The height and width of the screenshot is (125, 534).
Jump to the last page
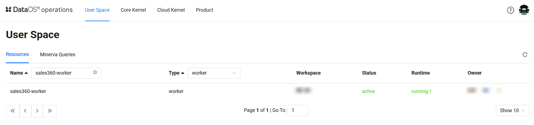point(50,111)
